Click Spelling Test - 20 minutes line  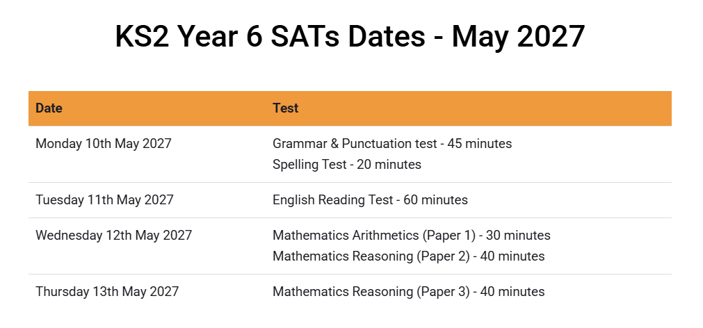click(347, 165)
